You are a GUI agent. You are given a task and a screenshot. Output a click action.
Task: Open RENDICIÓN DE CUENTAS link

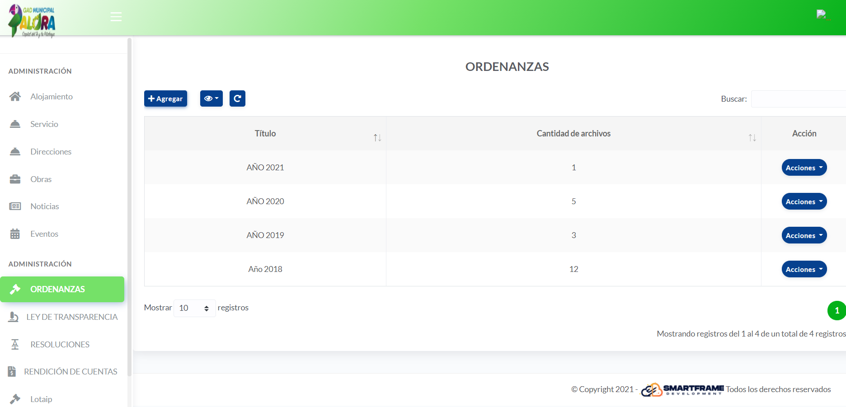(x=70, y=371)
